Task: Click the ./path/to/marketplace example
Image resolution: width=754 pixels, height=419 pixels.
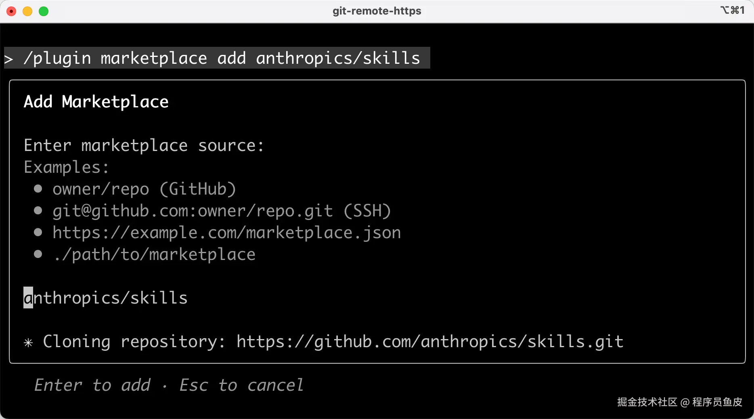Action: [x=154, y=254]
